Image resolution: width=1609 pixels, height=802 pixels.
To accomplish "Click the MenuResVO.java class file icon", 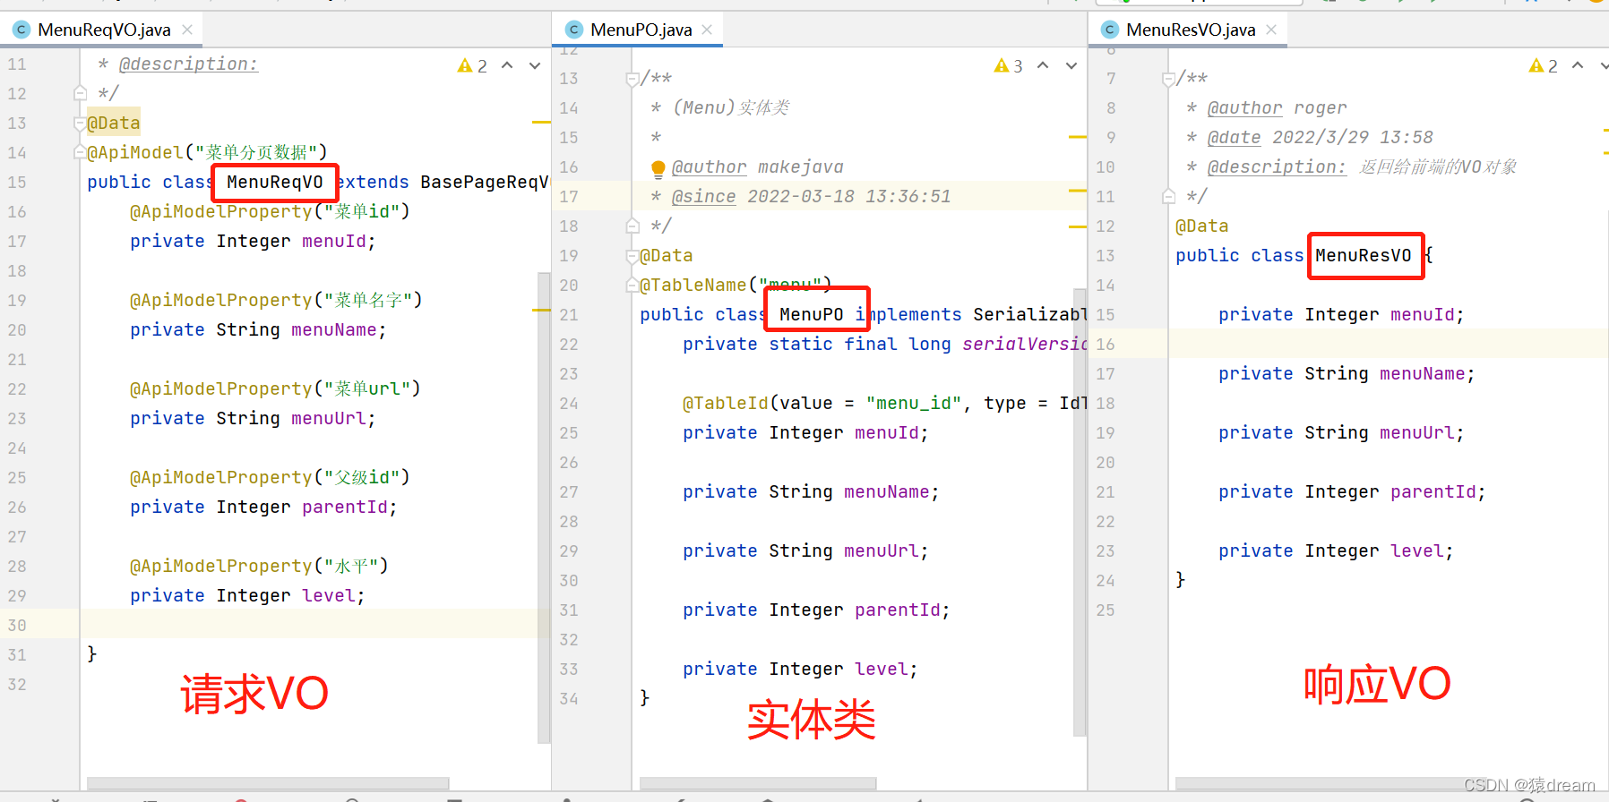I will click(1110, 30).
